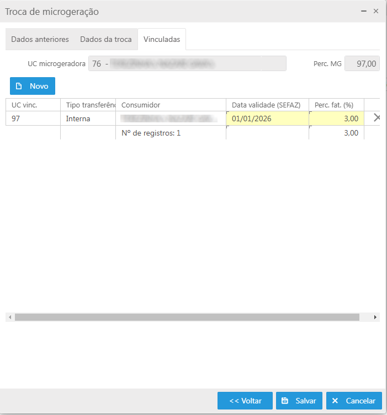Click the horizontal scrollbar thumb

(x=187, y=317)
